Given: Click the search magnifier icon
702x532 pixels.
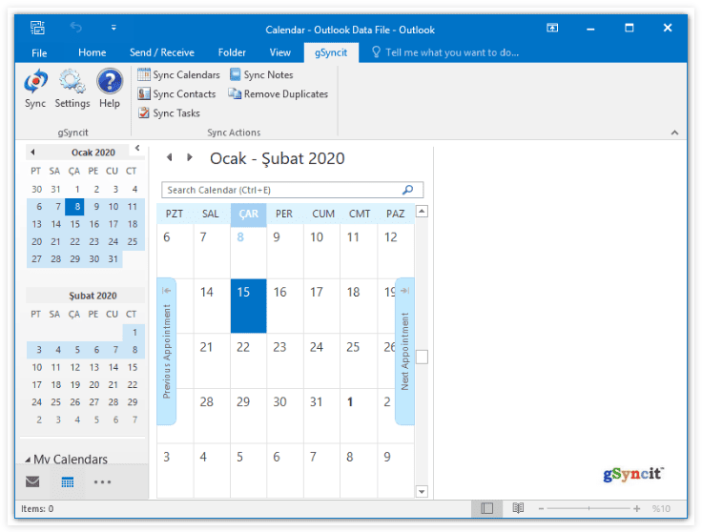Looking at the screenshot, I should tap(408, 190).
